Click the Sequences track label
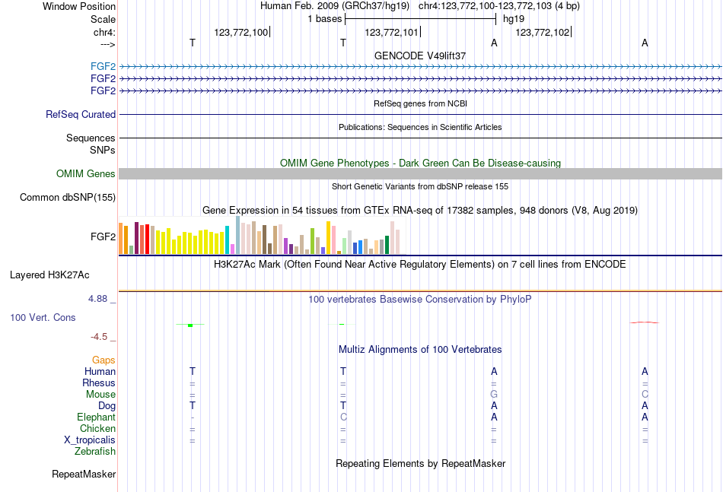The height and width of the screenshot is (492, 723). 91,138
